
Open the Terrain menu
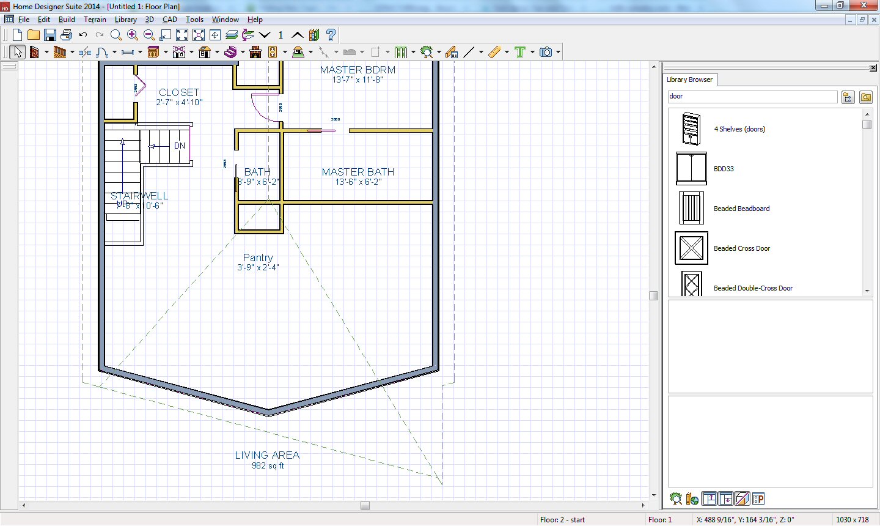95,20
